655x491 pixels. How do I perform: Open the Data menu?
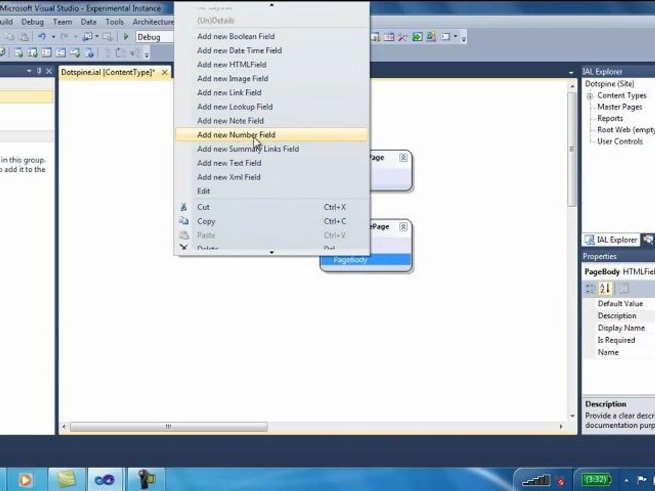(89, 22)
